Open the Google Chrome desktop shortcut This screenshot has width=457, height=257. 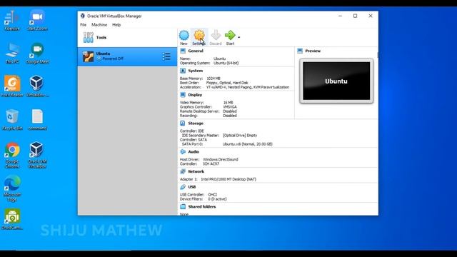12,155
